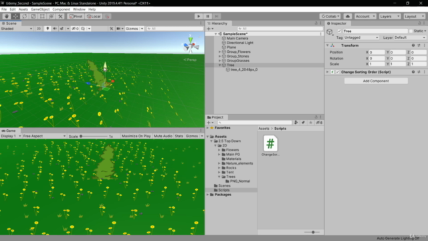Lock the Inspector panel

point(419,23)
